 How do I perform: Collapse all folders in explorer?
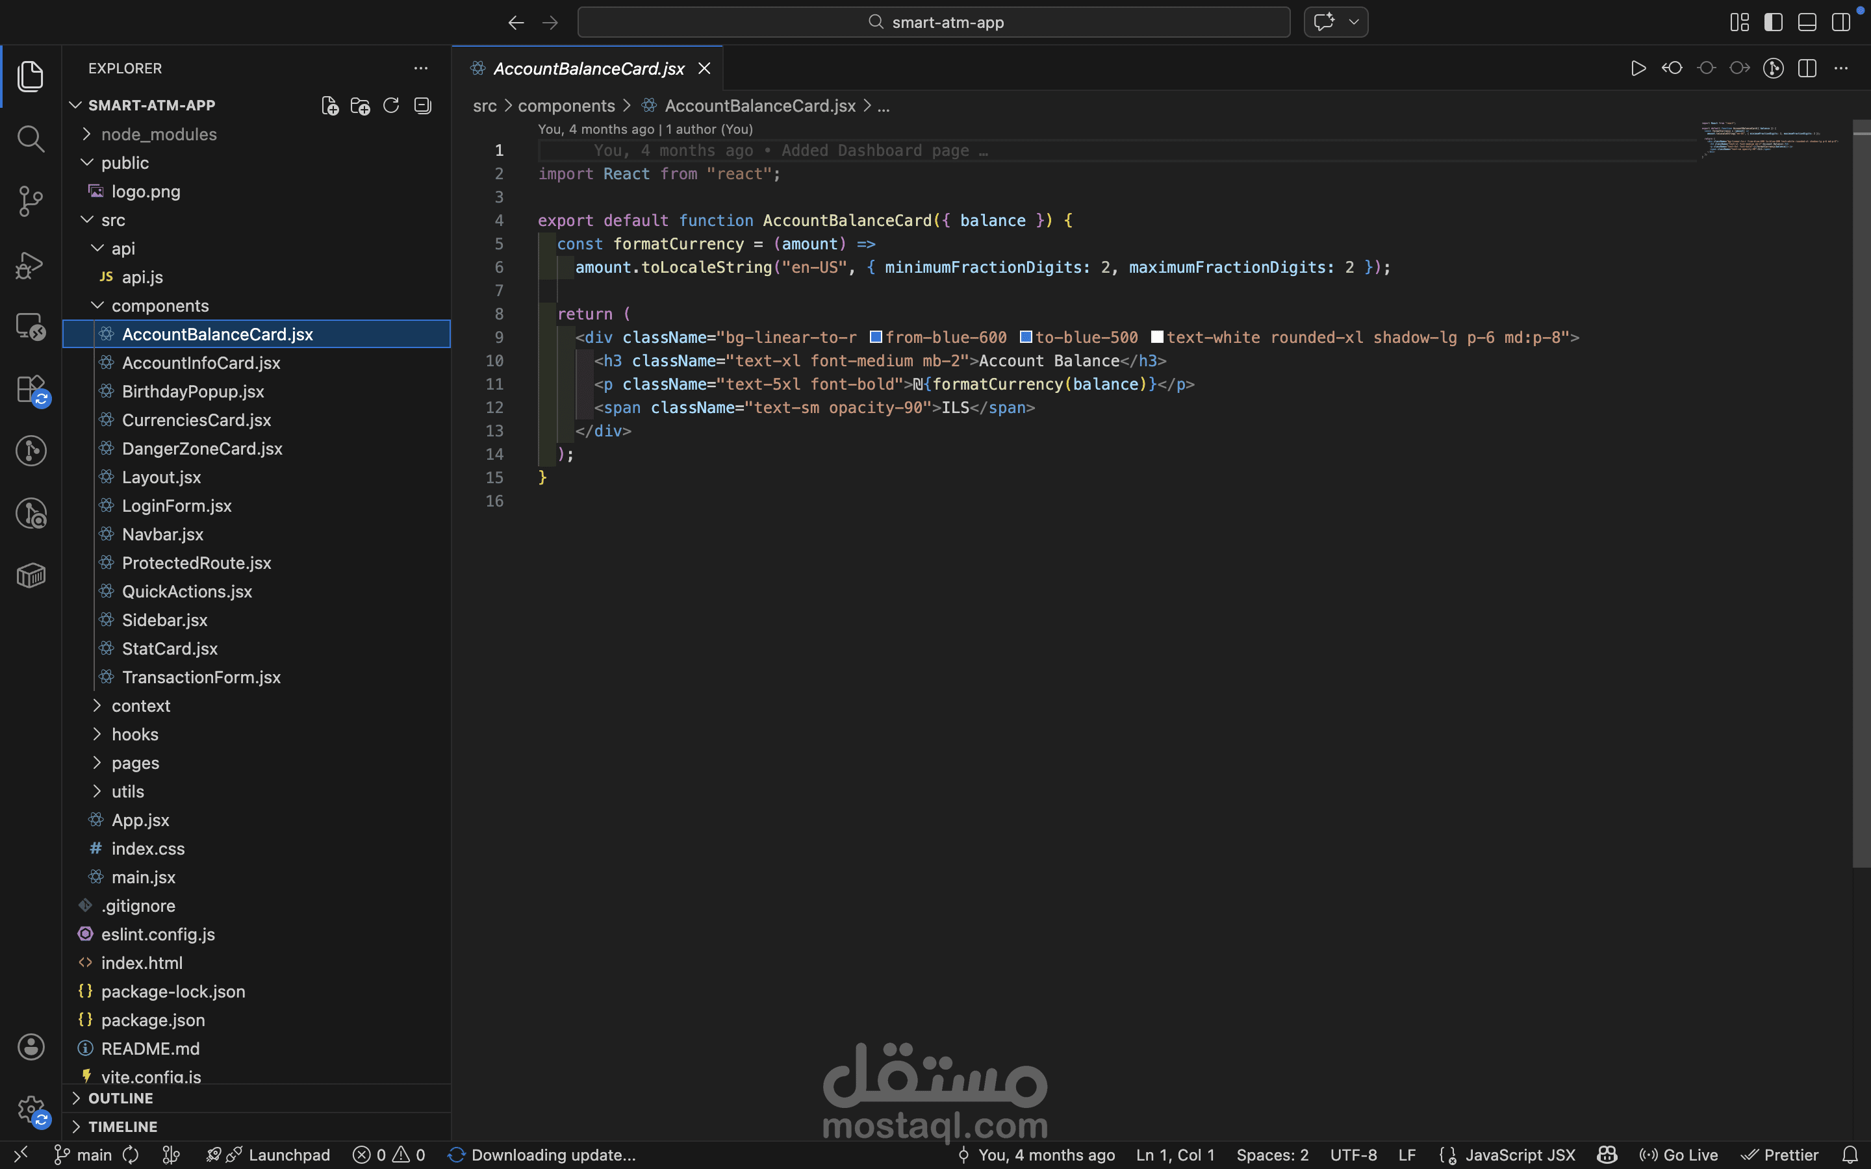(x=422, y=106)
